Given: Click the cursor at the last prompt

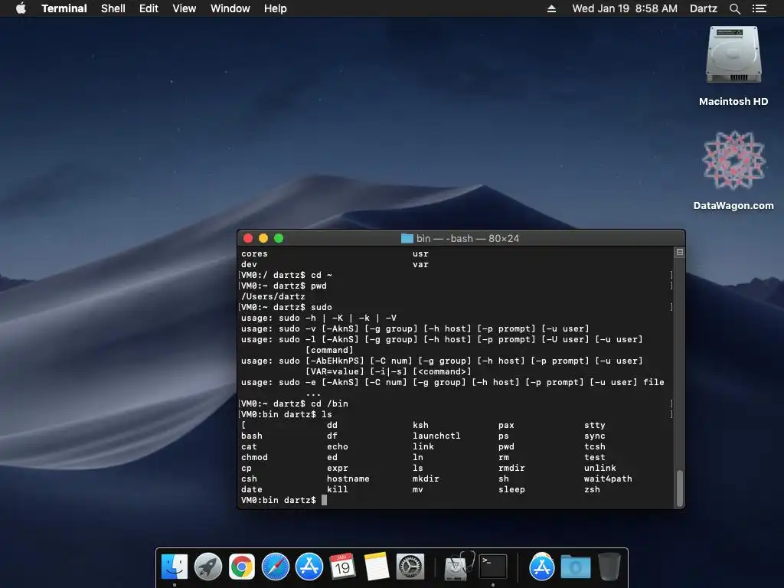Looking at the screenshot, I should (x=324, y=500).
